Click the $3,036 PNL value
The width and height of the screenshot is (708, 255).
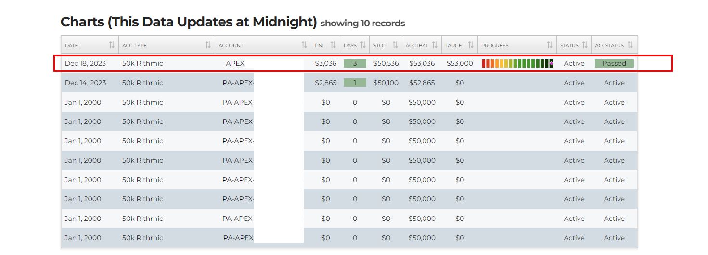tap(325, 63)
